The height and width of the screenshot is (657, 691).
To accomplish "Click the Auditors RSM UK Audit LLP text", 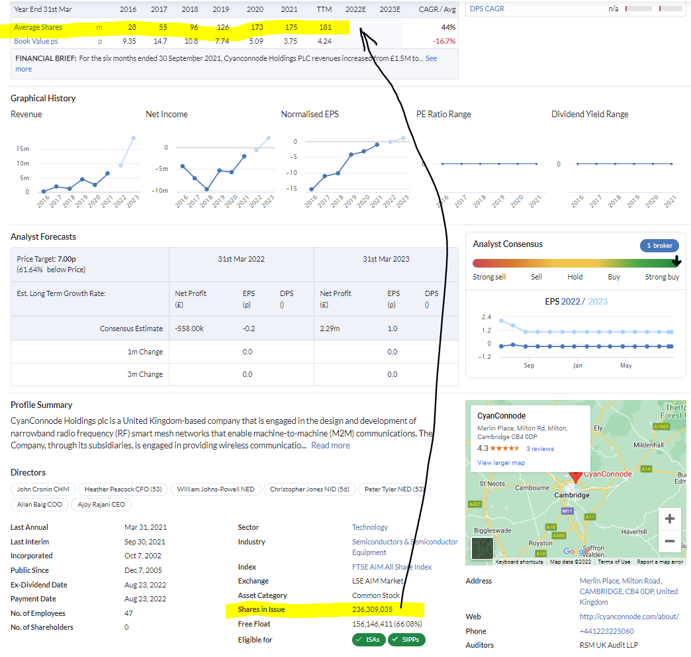I will tap(608, 645).
